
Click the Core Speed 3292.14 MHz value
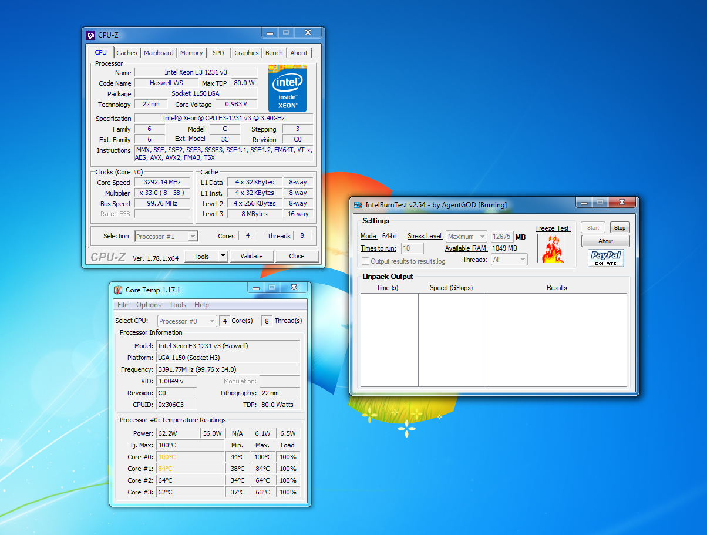coord(163,183)
